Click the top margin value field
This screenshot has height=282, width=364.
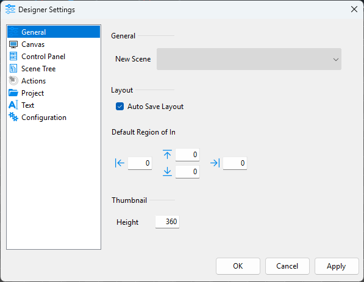coord(187,155)
